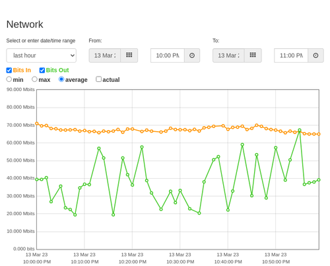Viewport: 330px width, 266px height.
Task: Click the last green Bits Out point at chart end
Action: click(x=319, y=180)
